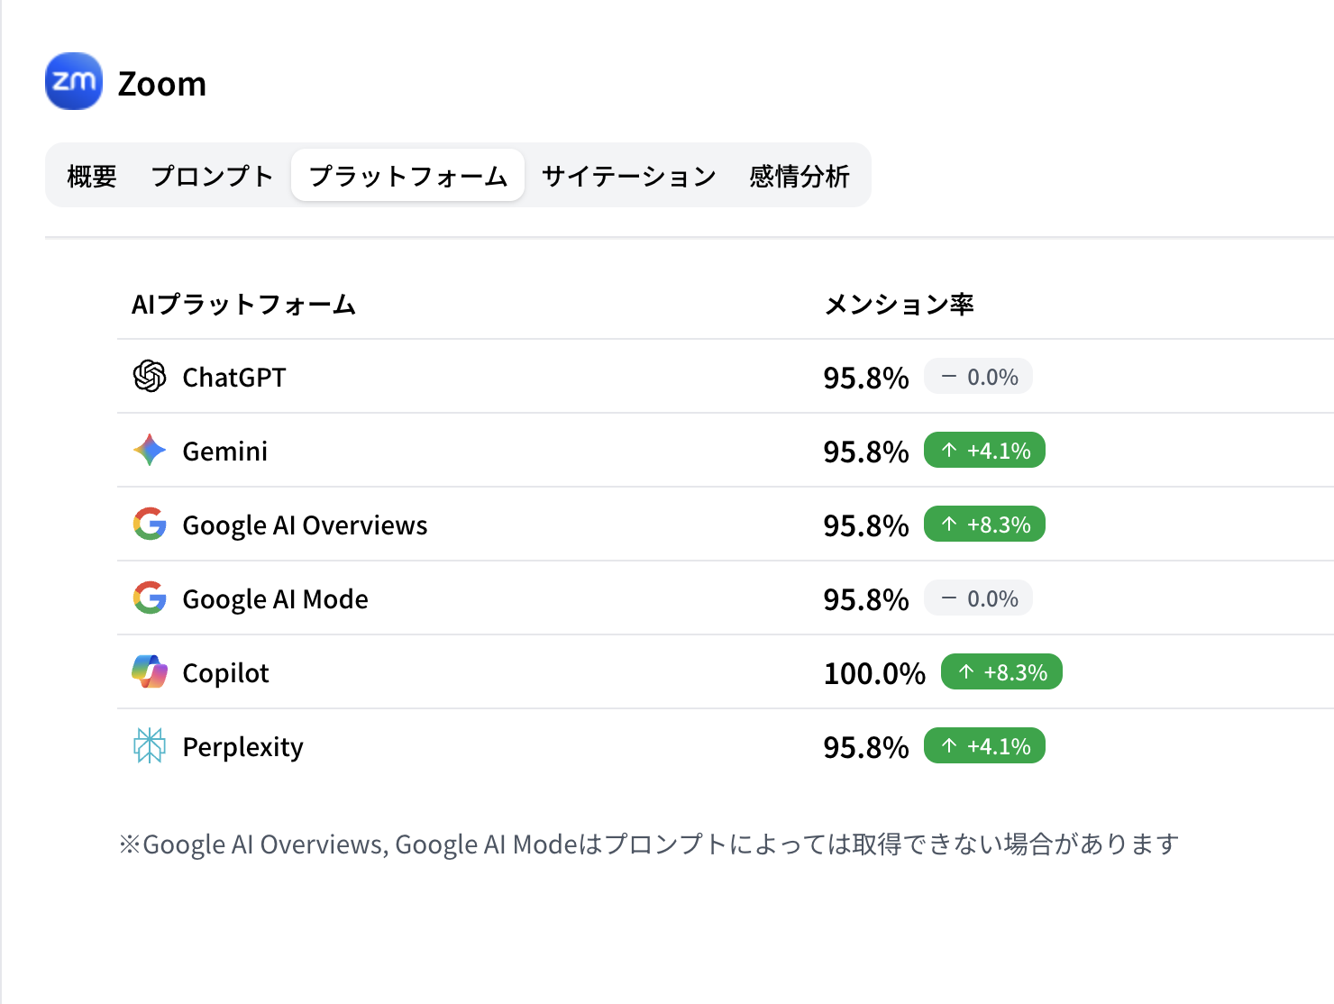Screen dimensions: 1334x1004
Task: Switch to the サイテーション tab
Action: click(627, 176)
